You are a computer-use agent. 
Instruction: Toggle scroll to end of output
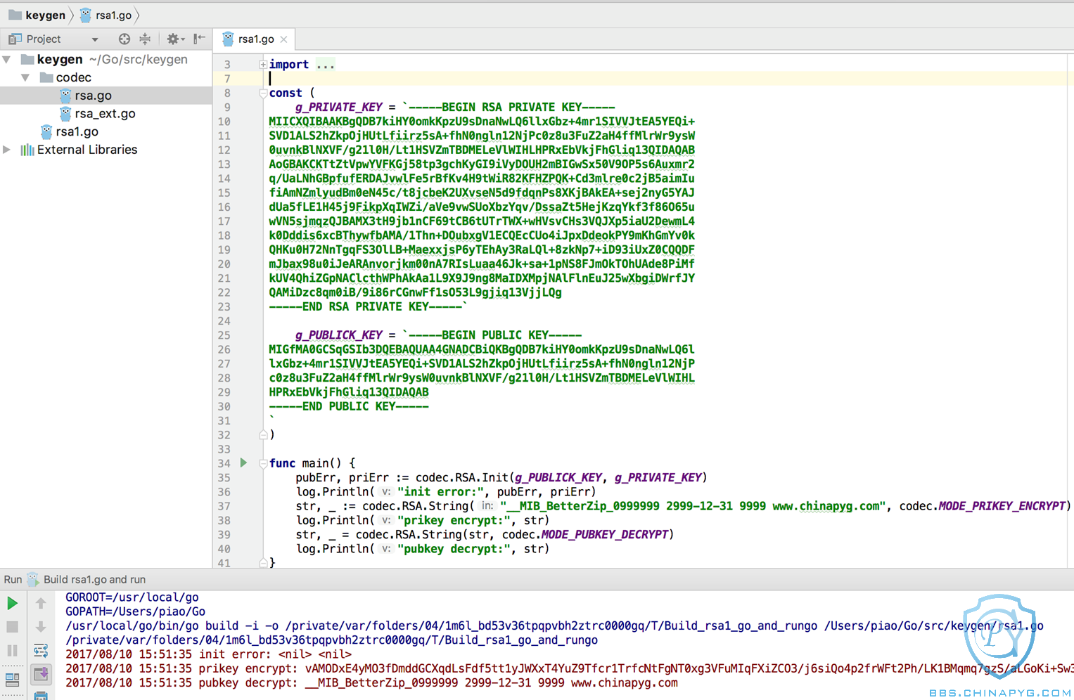tap(41, 675)
